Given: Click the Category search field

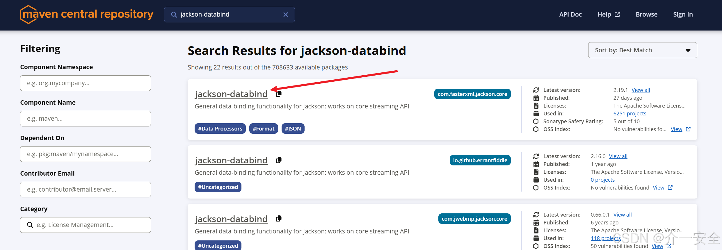Looking at the screenshot, I should click(x=86, y=225).
